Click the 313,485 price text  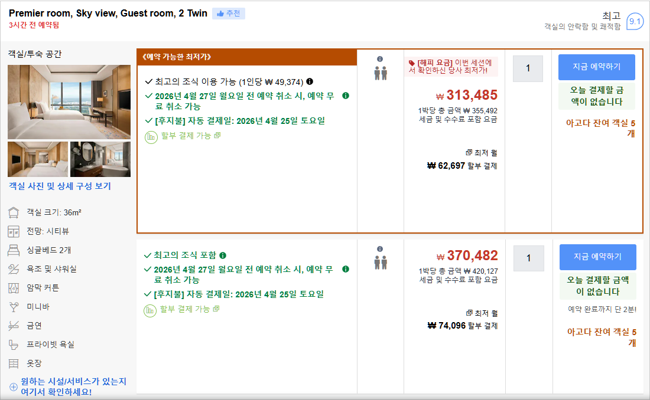[467, 95]
